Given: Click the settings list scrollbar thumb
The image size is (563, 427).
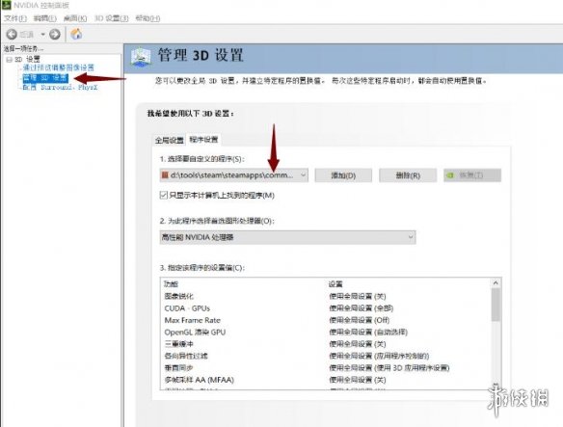Looking at the screenshot, I should 496,305.
